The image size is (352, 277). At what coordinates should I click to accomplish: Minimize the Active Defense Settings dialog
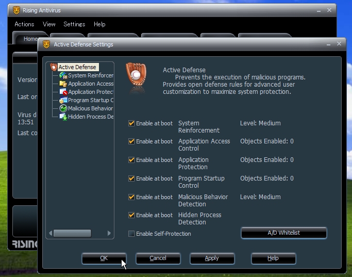tap(328, 44)
